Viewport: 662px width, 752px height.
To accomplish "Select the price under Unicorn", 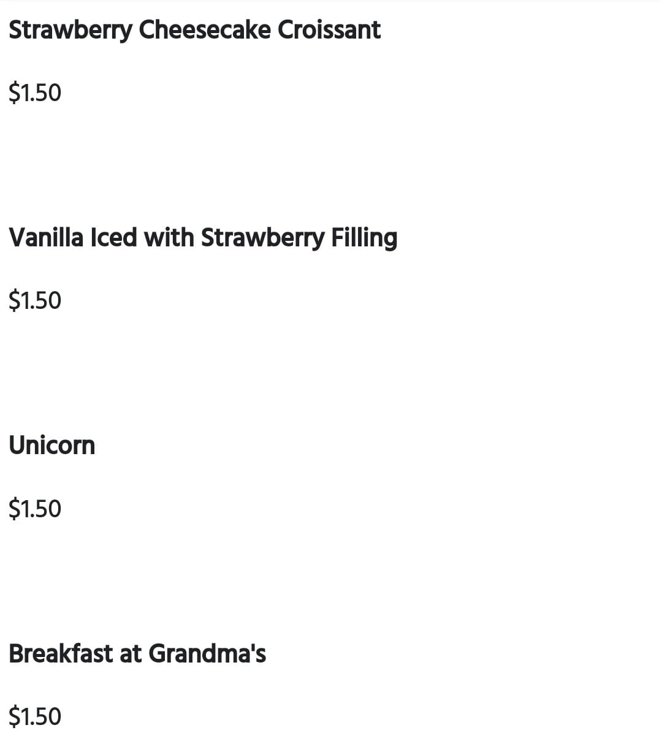I will pos(35,509).
